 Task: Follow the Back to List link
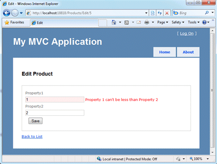coord(32,137)
